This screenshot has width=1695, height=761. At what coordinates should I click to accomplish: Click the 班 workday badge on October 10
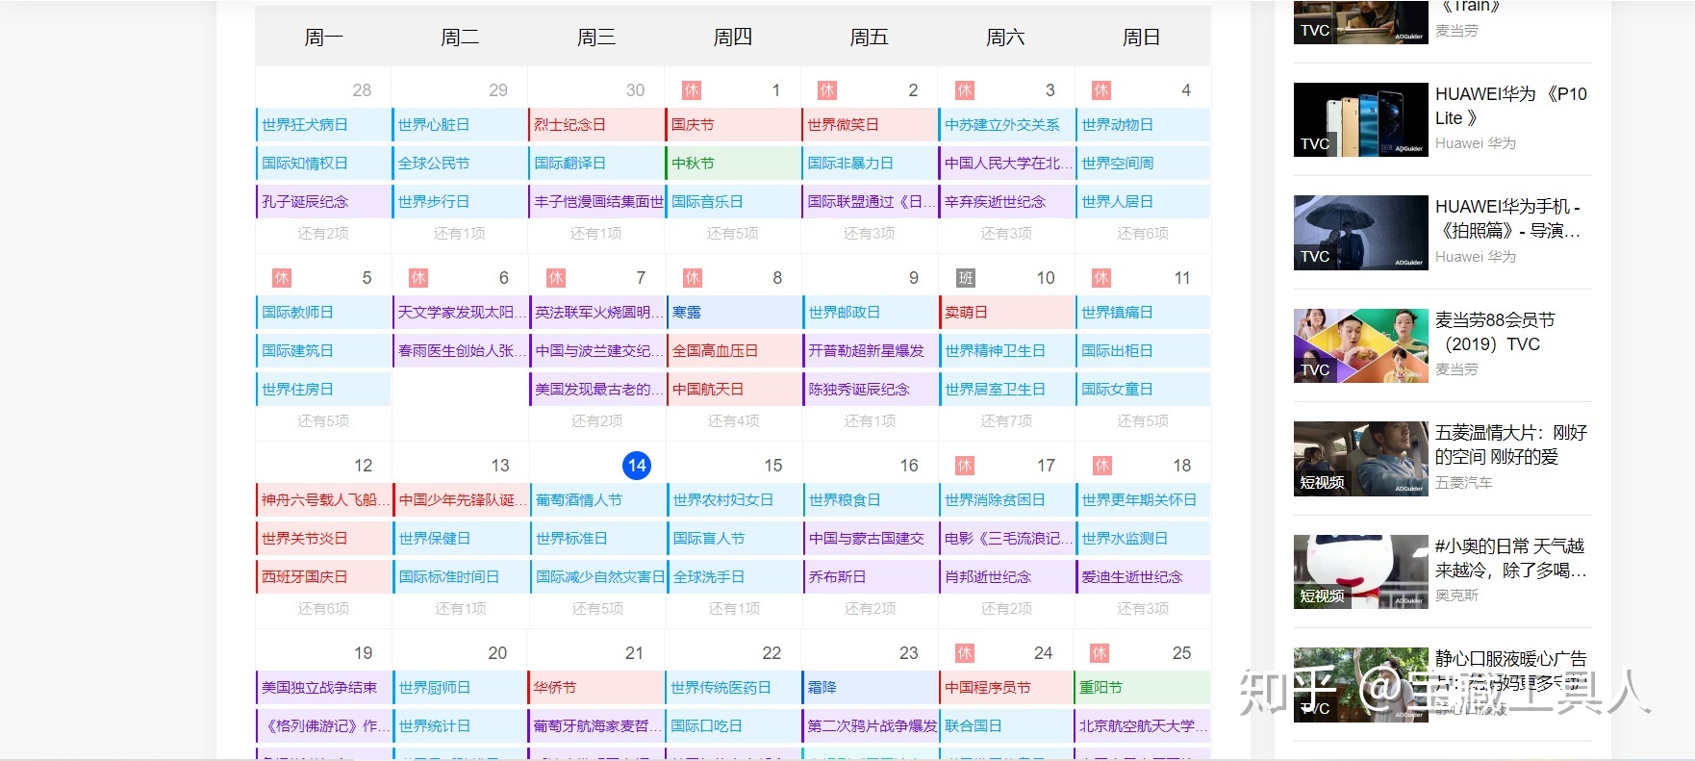966,278
